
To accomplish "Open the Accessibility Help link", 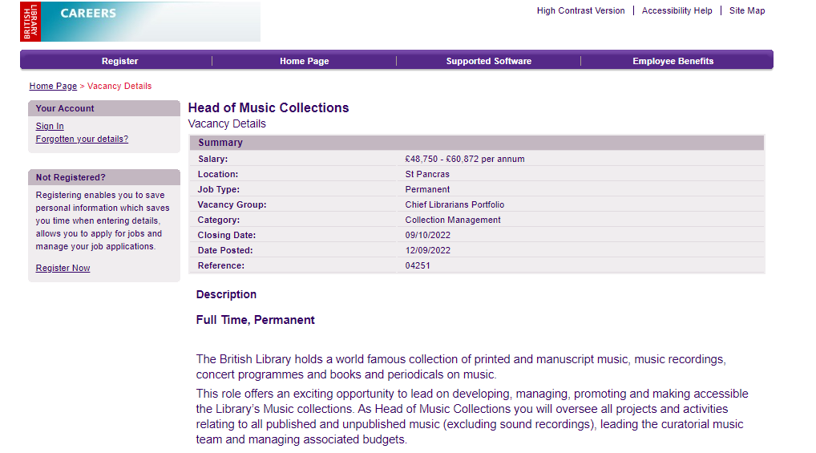I will 677,10.
